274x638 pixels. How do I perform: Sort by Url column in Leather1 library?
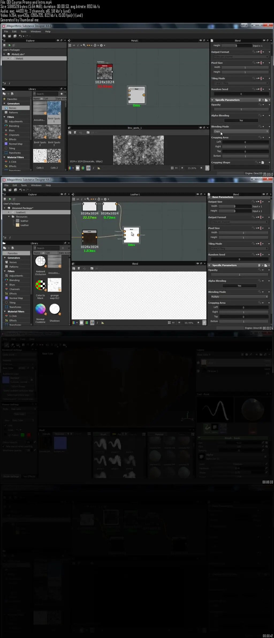click(x=52, y=253)
